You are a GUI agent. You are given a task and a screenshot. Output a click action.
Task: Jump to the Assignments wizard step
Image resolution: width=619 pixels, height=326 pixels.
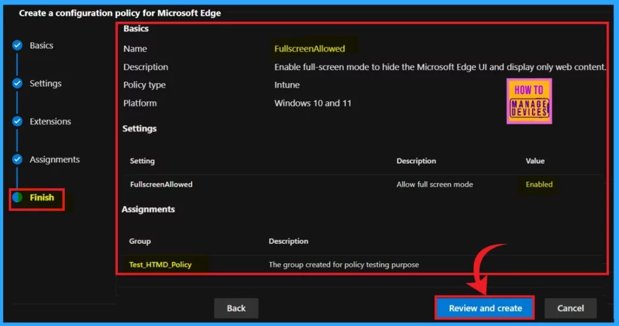[x=54, y=159]
